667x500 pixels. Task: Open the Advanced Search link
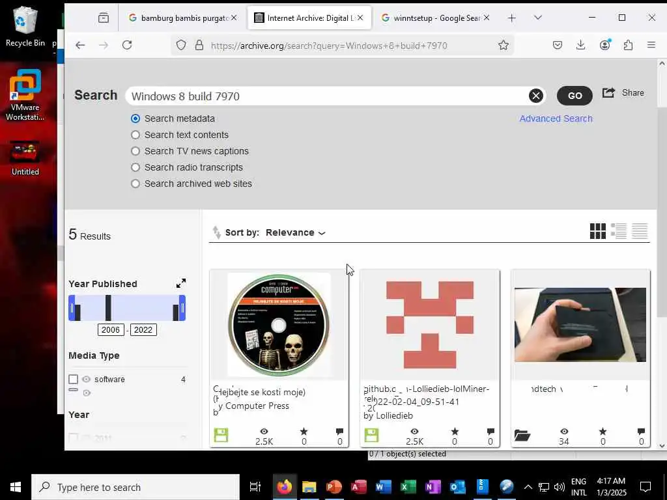coord(556,118)
